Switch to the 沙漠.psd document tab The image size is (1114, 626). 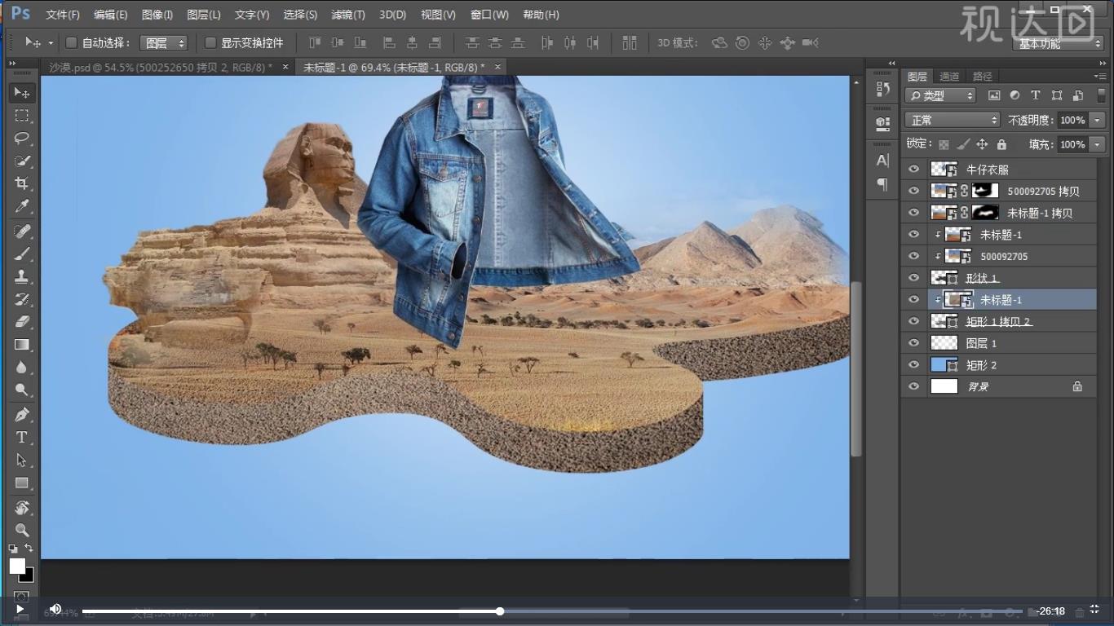point(160,67)
